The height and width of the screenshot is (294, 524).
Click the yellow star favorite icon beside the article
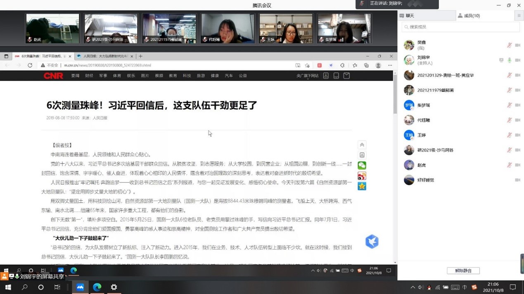point(362,186)
